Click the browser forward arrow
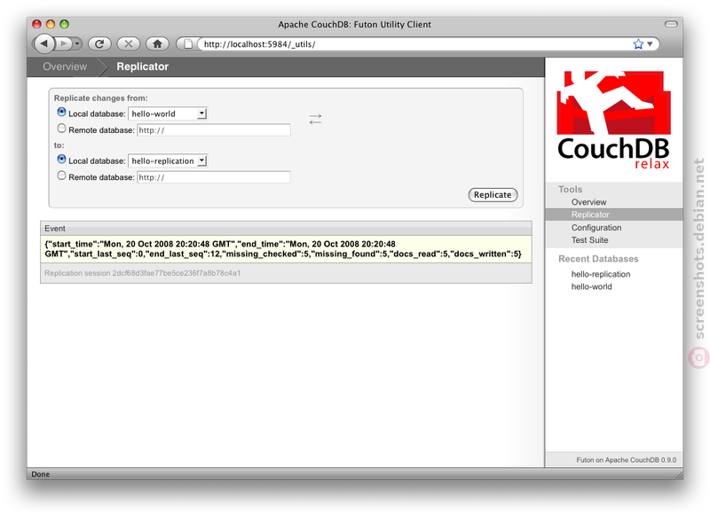This screenshot has width=710, height=516. (63, 43)
